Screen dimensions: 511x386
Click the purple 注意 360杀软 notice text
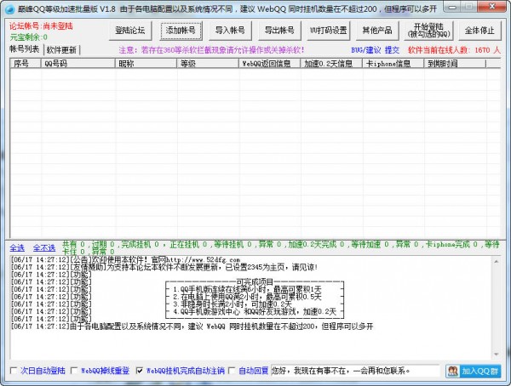211,50
